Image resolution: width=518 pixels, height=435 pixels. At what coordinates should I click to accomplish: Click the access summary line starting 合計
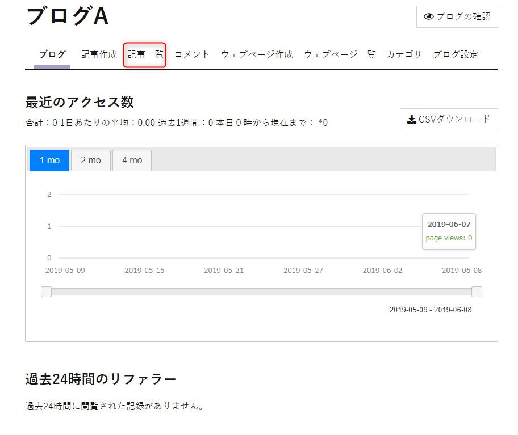[177, 123]
